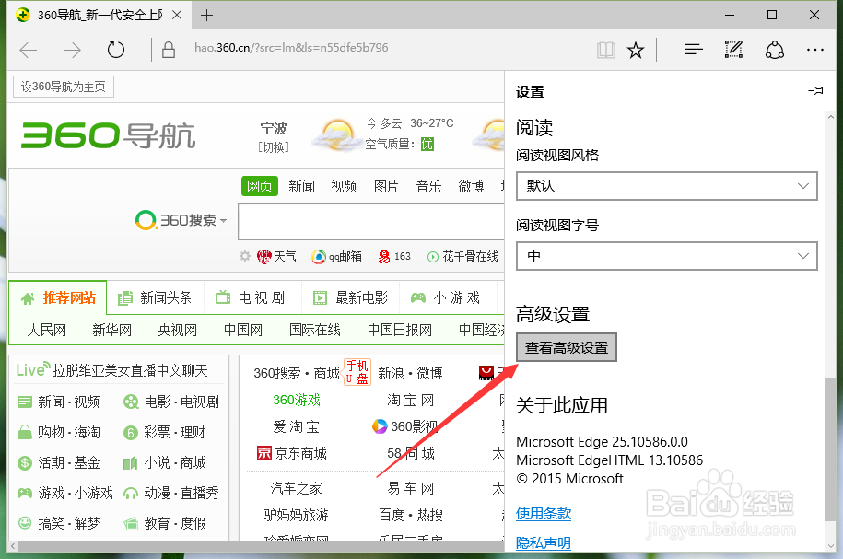Open the More actions ellipsis menu
Viewport: 843px width, 559px height.
click(815, 50)
